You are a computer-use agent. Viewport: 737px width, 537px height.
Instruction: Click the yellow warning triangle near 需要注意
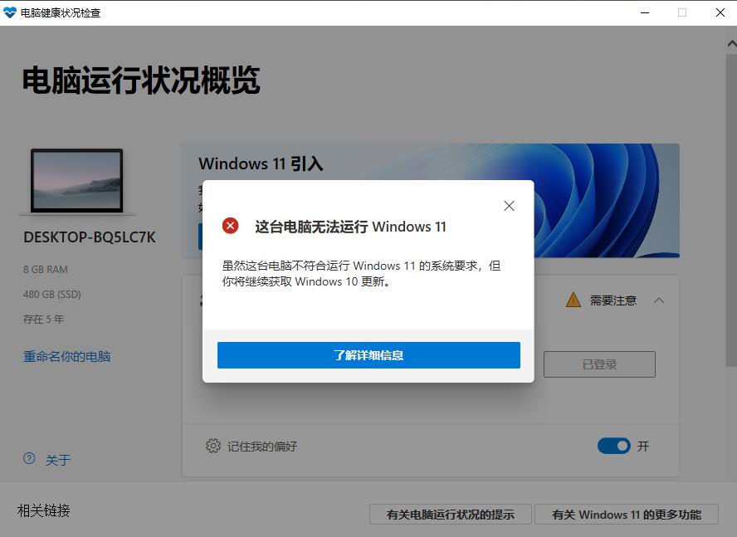[573, 300]
